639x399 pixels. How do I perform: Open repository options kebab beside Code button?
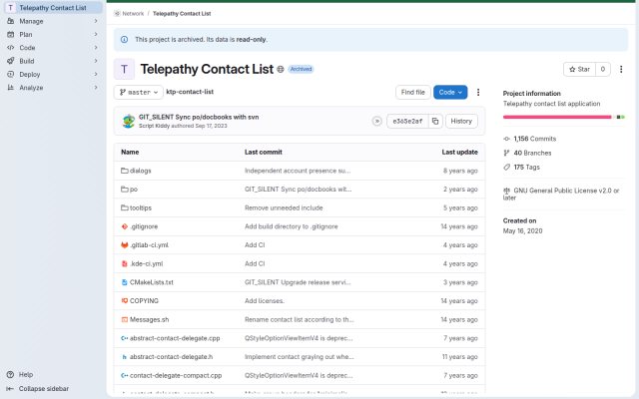coord(478,93)
